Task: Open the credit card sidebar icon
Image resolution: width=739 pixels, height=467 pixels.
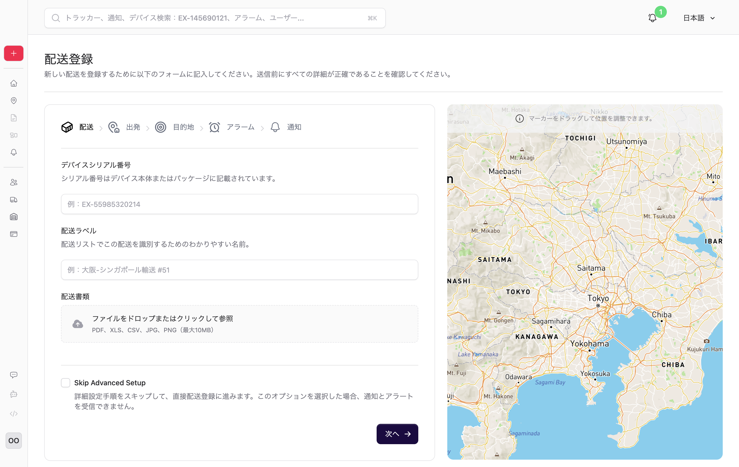Action: coord(13,234)
